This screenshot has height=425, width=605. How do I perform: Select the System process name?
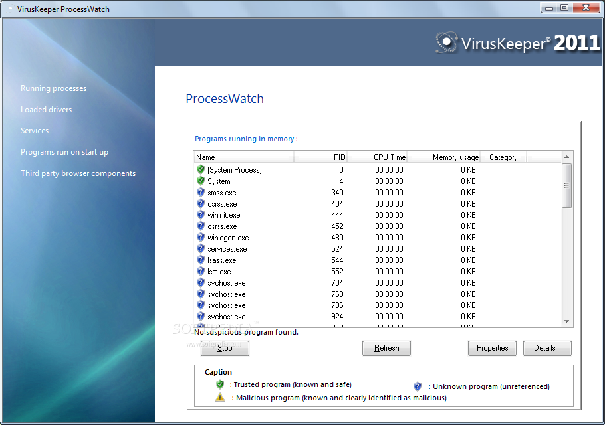click(219, 181)
